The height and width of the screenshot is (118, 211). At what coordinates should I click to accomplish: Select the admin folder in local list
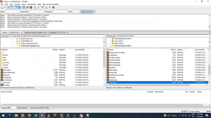5,55
